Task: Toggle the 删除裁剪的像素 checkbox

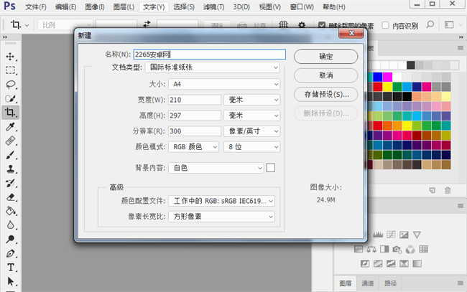Action: tap(323, 25)
